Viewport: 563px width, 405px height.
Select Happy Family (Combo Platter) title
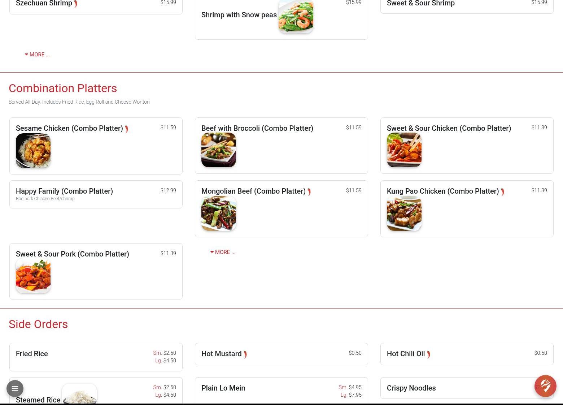click(64, 191)
